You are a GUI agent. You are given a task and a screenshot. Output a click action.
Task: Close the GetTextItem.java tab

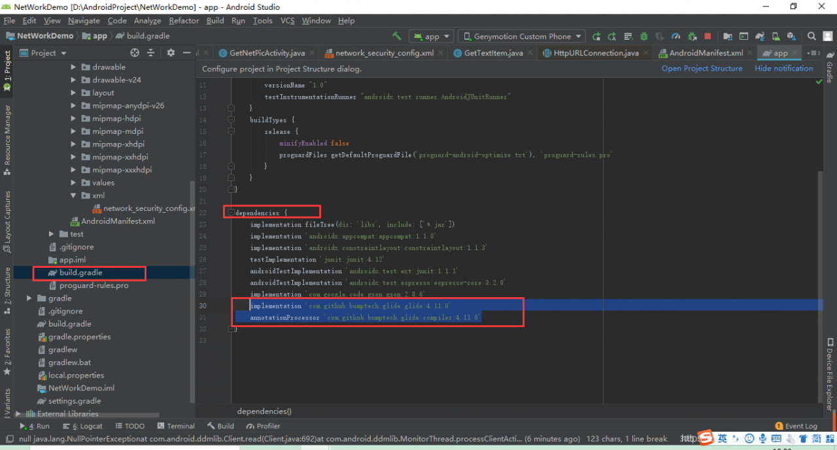click(x=529, y=53)
